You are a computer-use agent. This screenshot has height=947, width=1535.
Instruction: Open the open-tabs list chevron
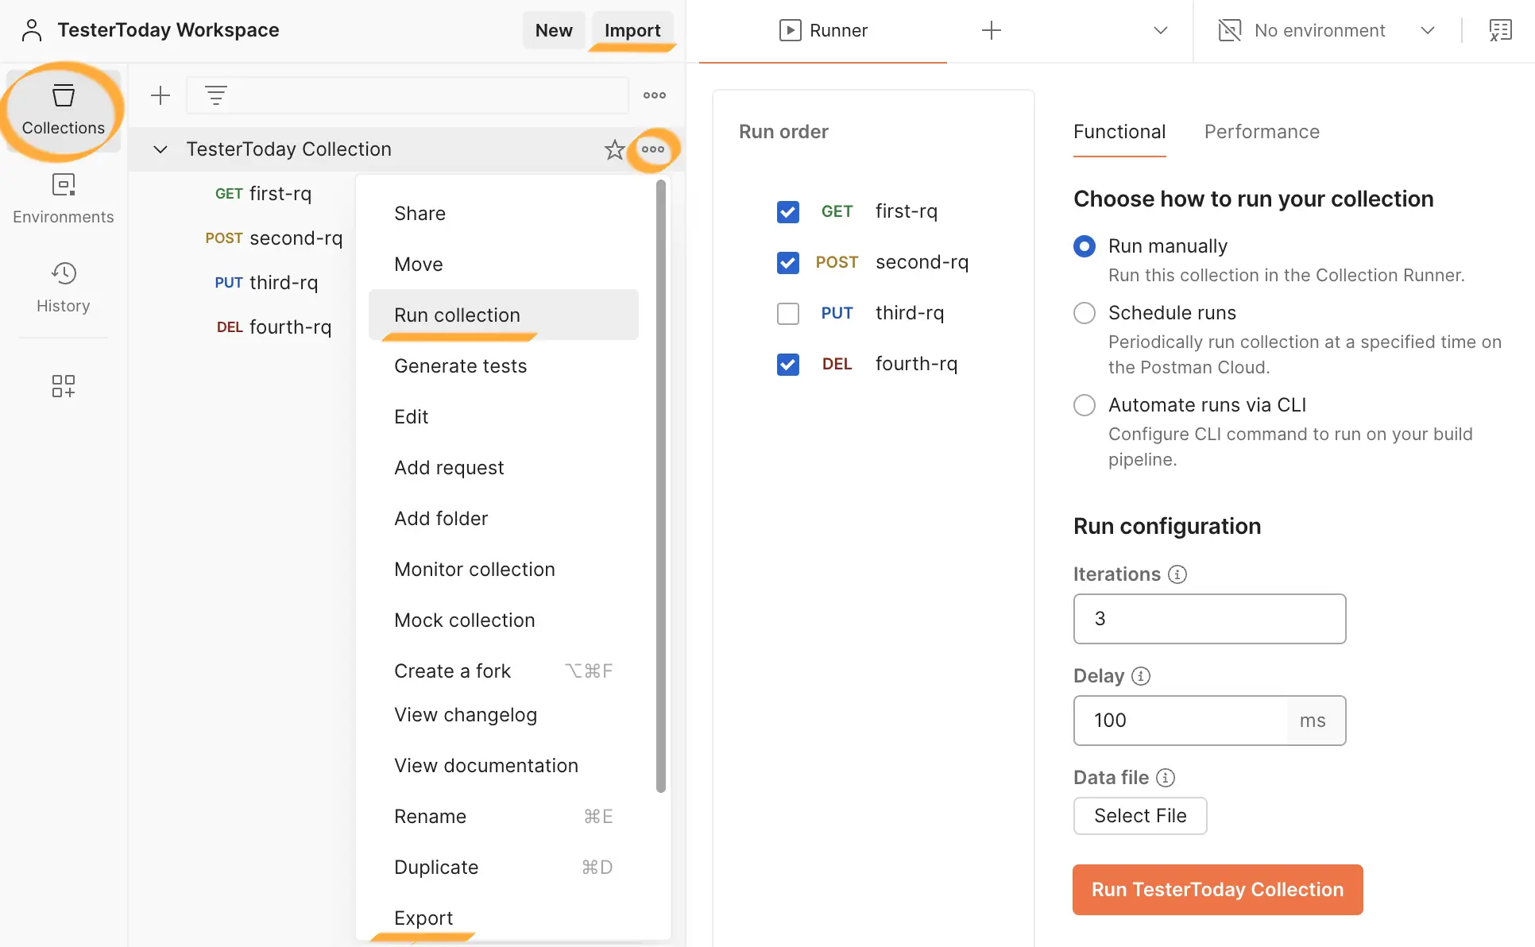coord(1161,30)
